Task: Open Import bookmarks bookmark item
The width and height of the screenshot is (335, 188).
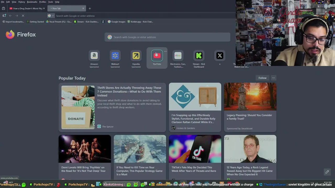Action: (x=13, y=22)
